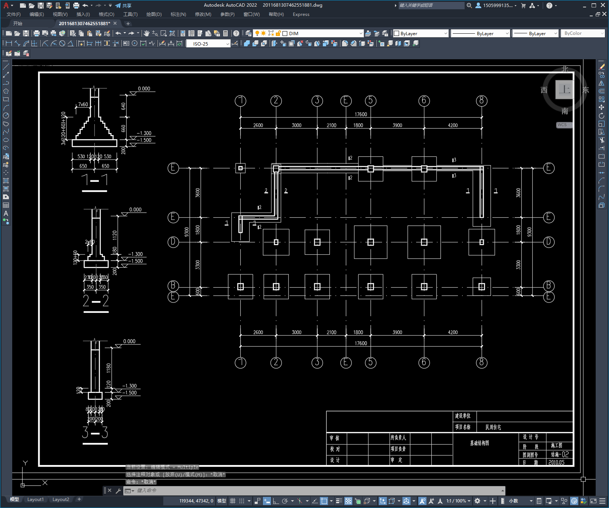Screen dimensions: 609x508
Task: Toggle dynamic input in status bar
Action: click(x=267, y=501)
